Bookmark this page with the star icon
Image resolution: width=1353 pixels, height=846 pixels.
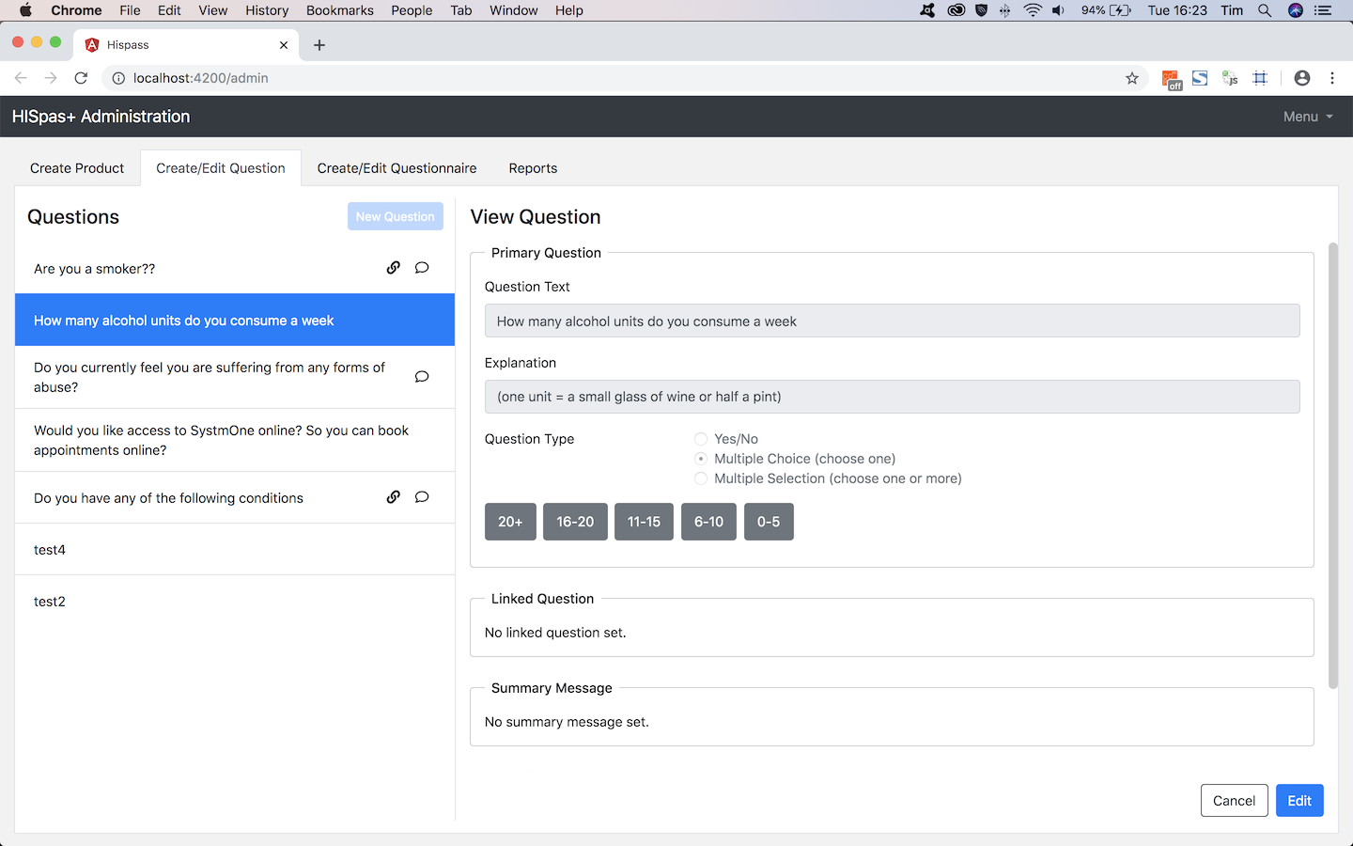1132,78
